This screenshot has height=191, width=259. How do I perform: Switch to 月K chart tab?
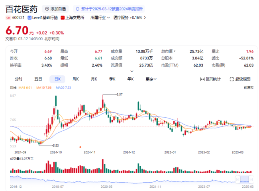(94, 79)
